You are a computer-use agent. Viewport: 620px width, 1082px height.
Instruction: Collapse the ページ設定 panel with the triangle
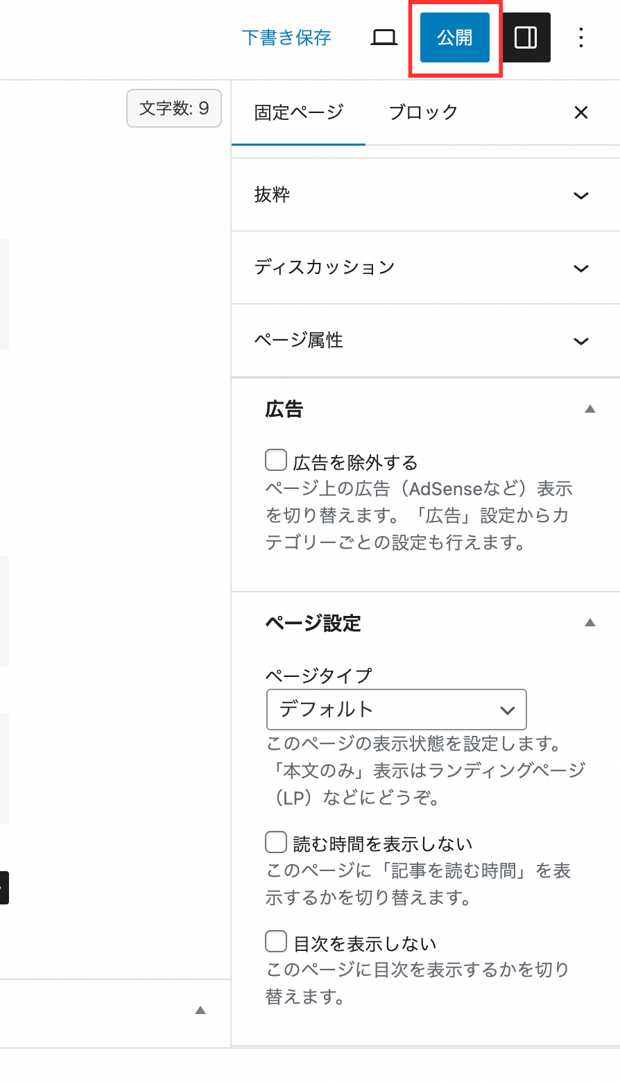[x=590, y=623]
